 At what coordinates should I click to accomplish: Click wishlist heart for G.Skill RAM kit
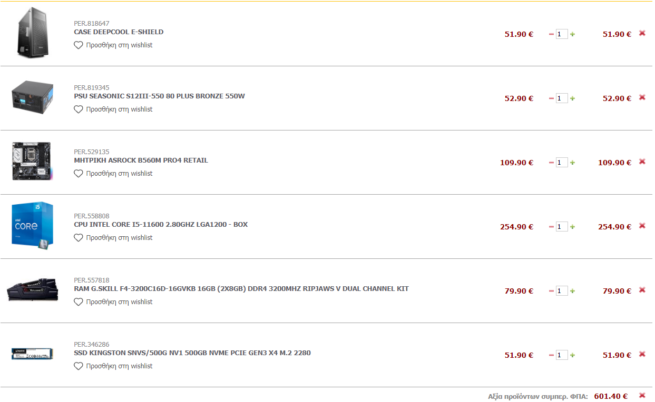click(x=79, y=302)
